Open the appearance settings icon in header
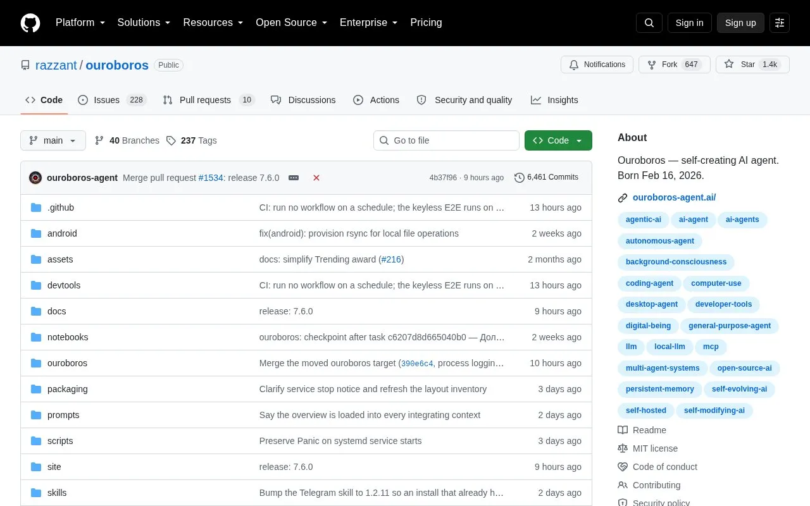Viewport: 810px width, 506px height. pos(780,23)
